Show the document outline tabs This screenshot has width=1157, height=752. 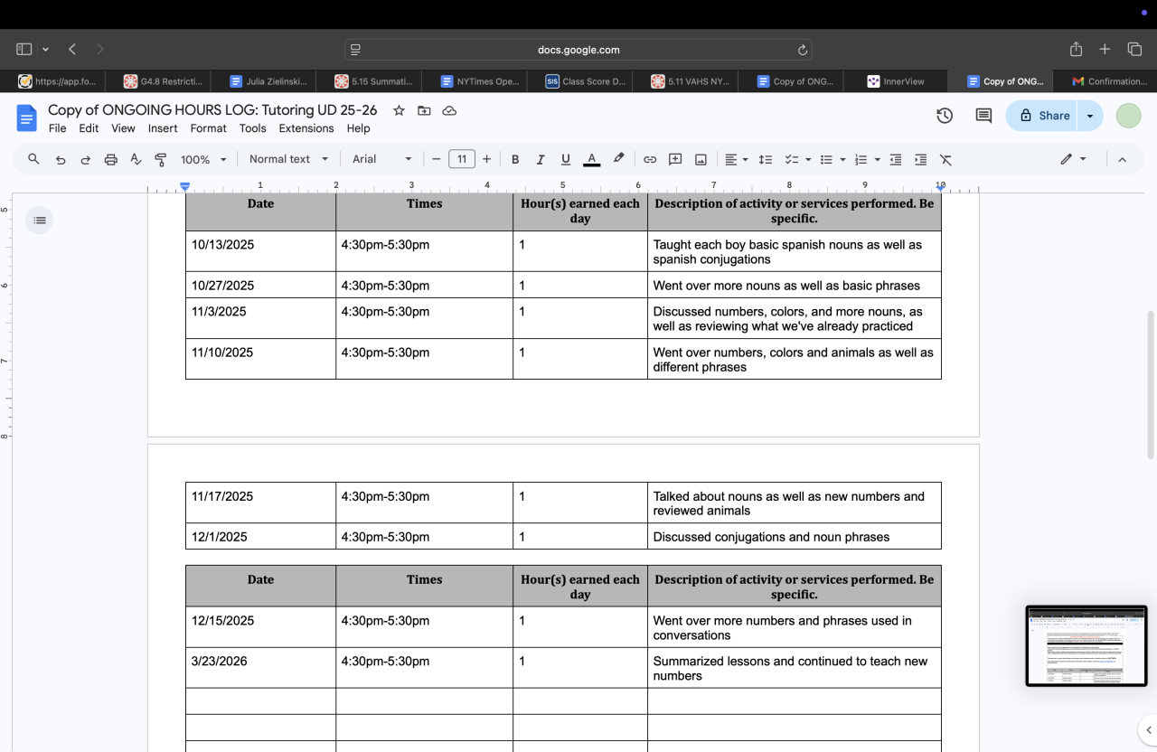point(39,220)
